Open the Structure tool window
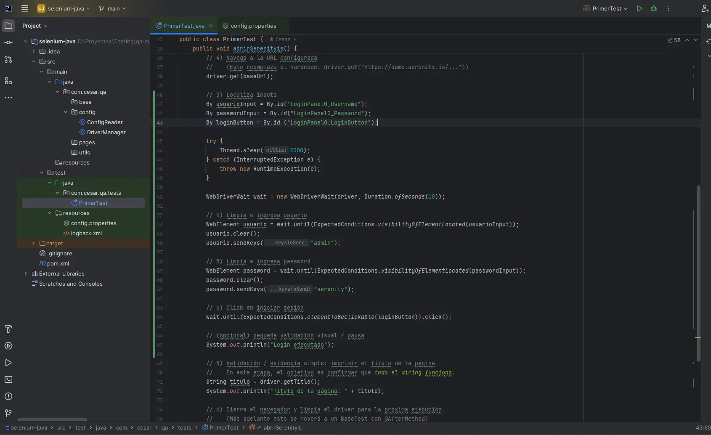Viewport: 711px width, 435px height. 8,81
